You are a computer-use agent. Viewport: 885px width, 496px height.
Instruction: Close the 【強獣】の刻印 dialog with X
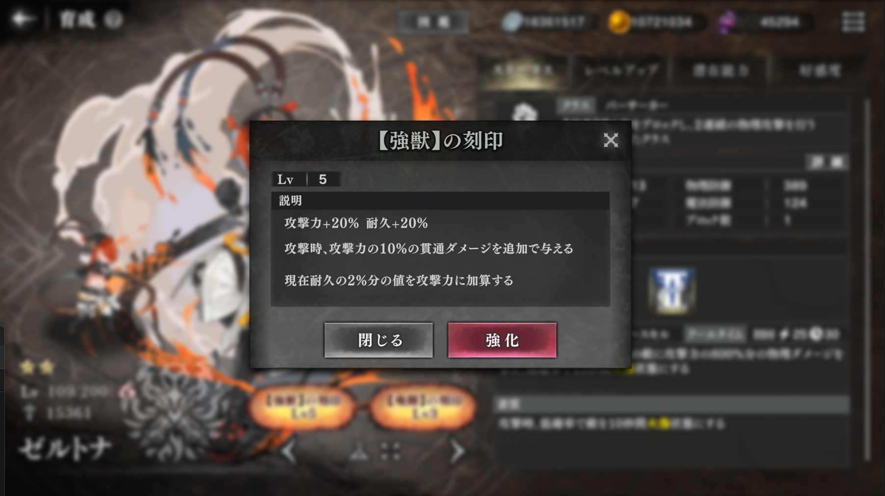coord(610,140)
